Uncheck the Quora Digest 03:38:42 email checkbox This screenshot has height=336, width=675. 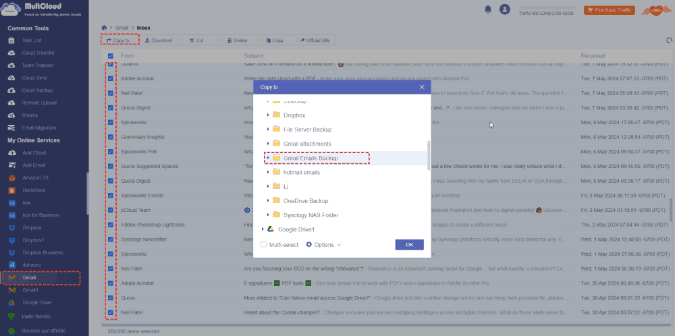111,107
